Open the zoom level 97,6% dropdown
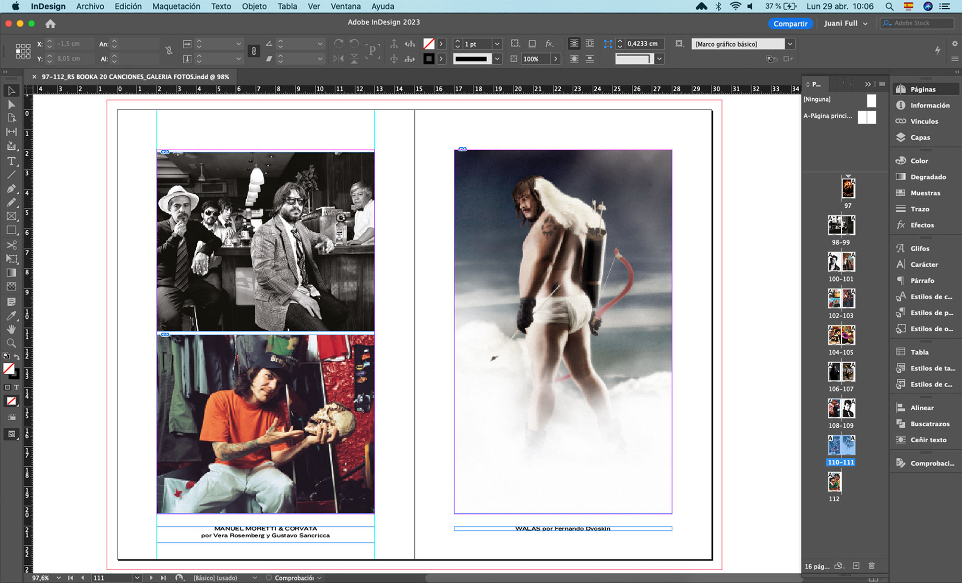This screenshot has height=583, width=962. 59,577
